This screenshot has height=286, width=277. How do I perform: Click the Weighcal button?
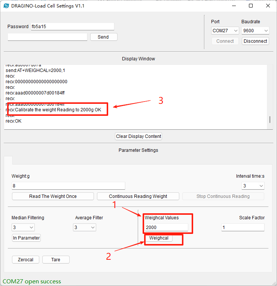click(x=159, y=238)
